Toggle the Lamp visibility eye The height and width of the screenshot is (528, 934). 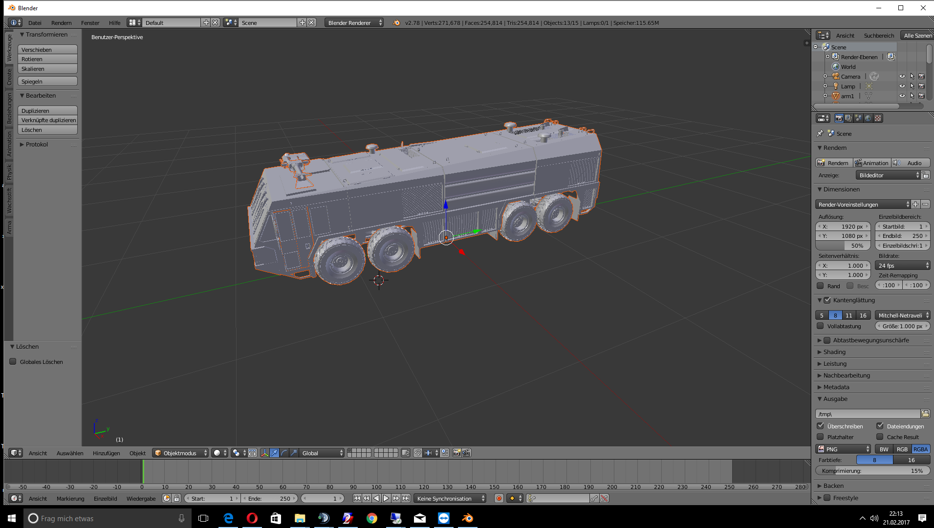pos(902,86)
